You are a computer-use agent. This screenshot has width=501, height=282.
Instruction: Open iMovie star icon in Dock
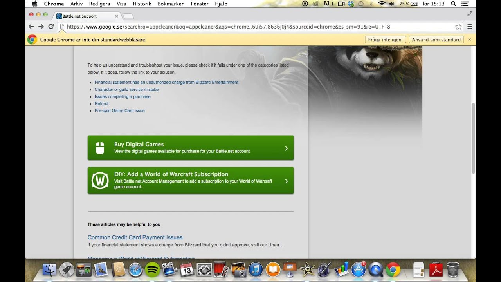[x=307, y=270]
